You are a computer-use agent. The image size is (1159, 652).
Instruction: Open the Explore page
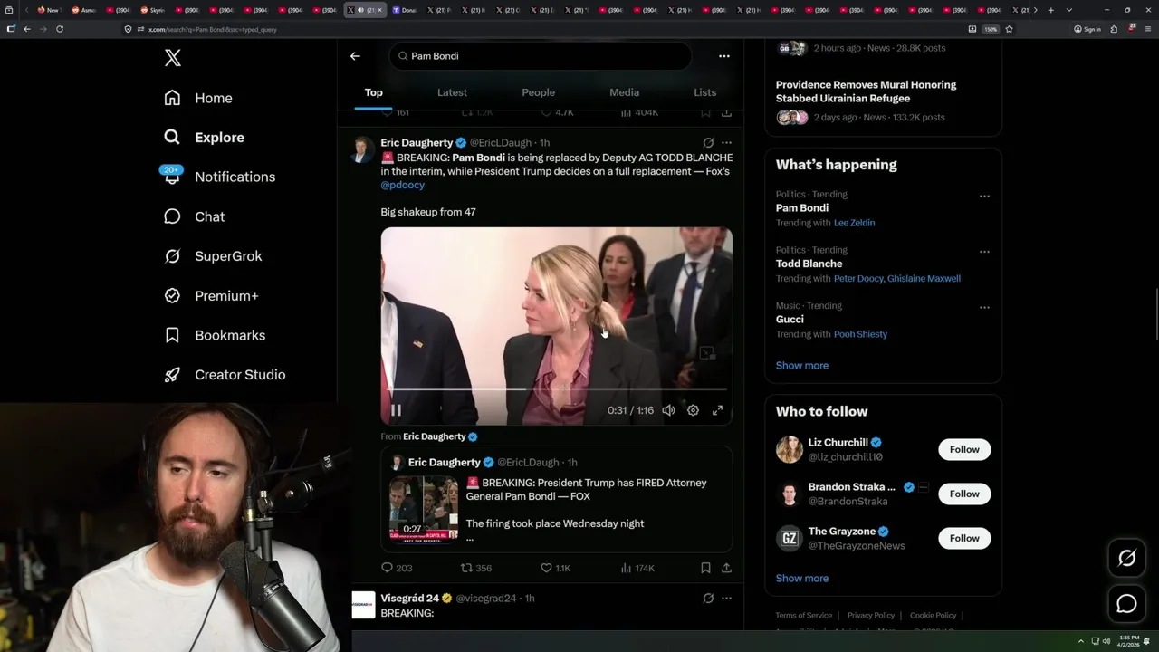tap(204, 138)
